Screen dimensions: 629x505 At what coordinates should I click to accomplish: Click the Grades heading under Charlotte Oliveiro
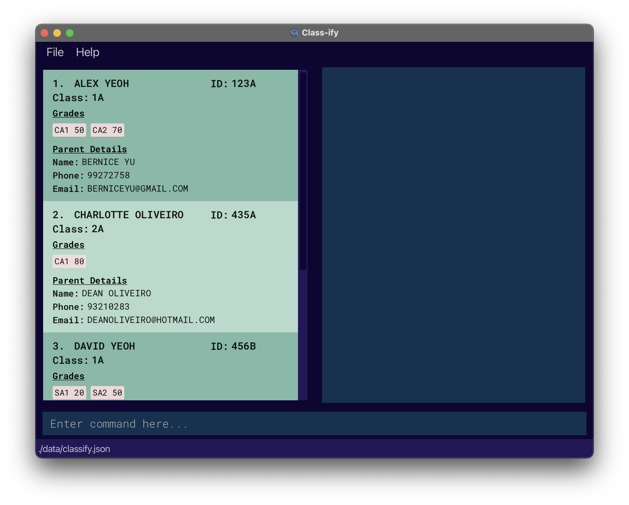68,245
